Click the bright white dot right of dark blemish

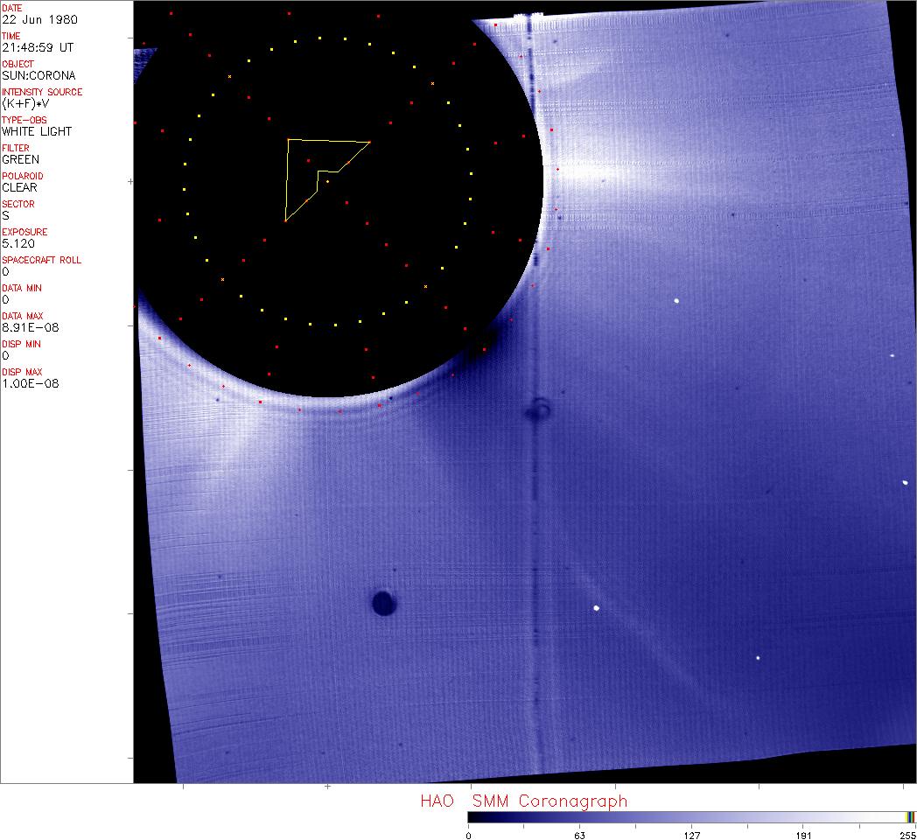click(597, 608)
